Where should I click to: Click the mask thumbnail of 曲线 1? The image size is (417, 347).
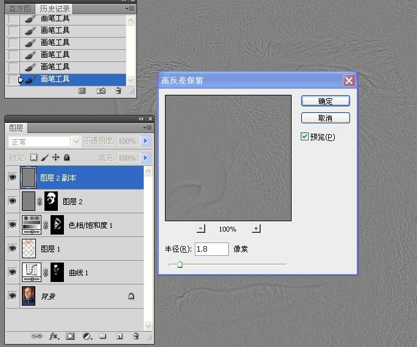click(57, 272)
